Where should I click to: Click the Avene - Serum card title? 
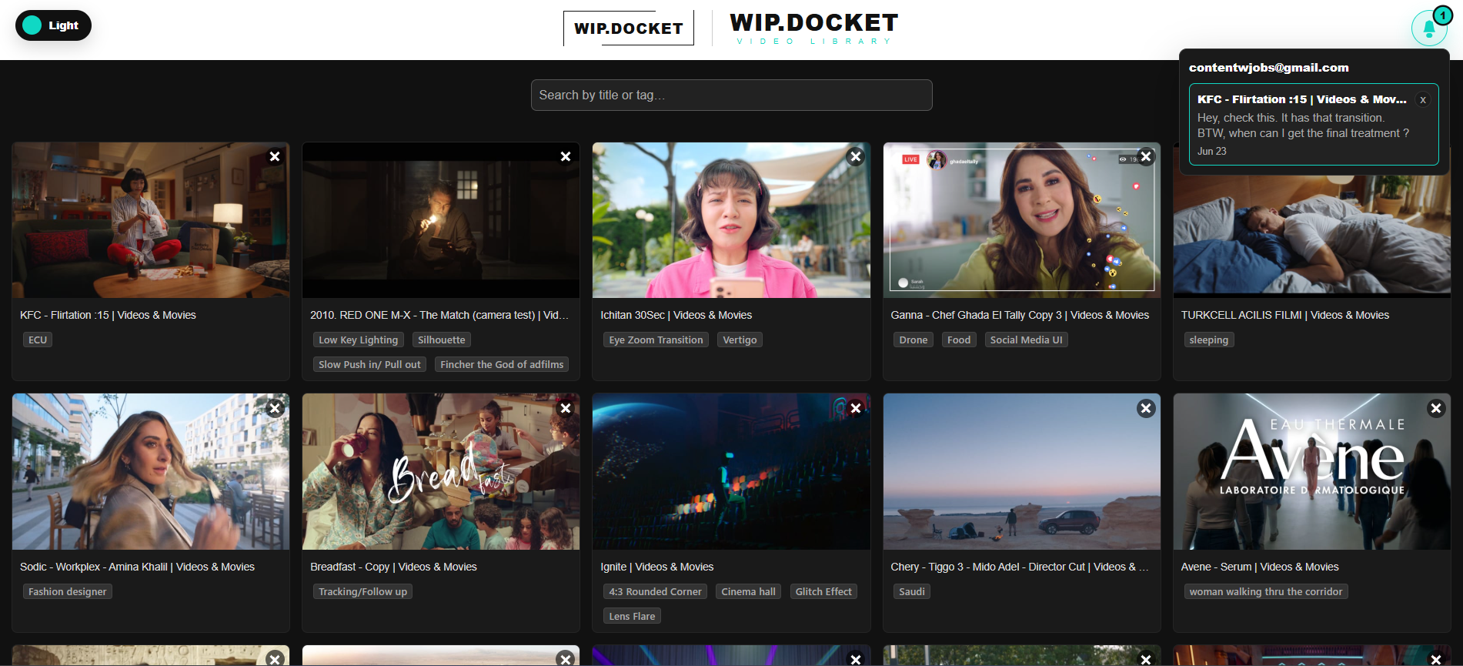point(1260,567)
